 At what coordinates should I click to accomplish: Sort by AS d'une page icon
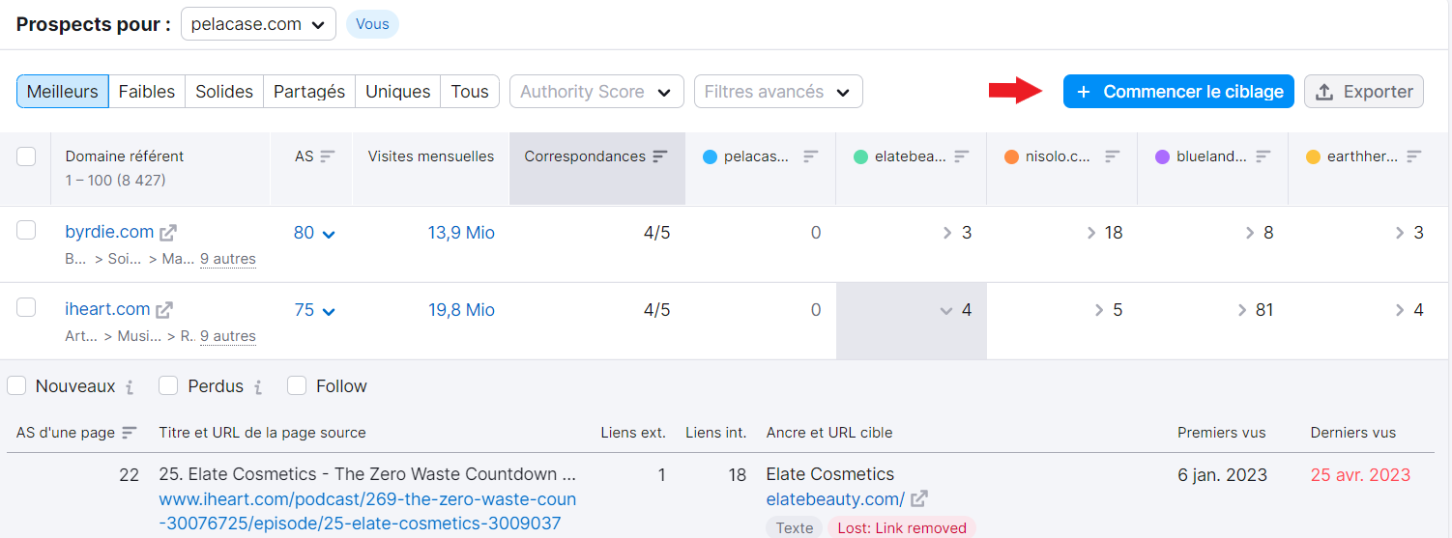tap(130, 433)
